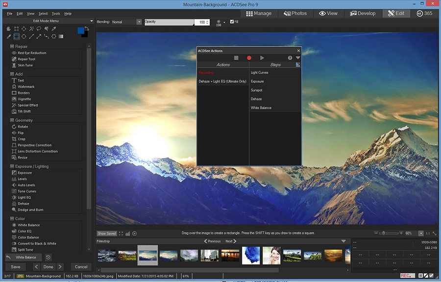Screen dimensions: 441x282
Task: Open the Blending mode dropdown
Action: coord(139,22)
